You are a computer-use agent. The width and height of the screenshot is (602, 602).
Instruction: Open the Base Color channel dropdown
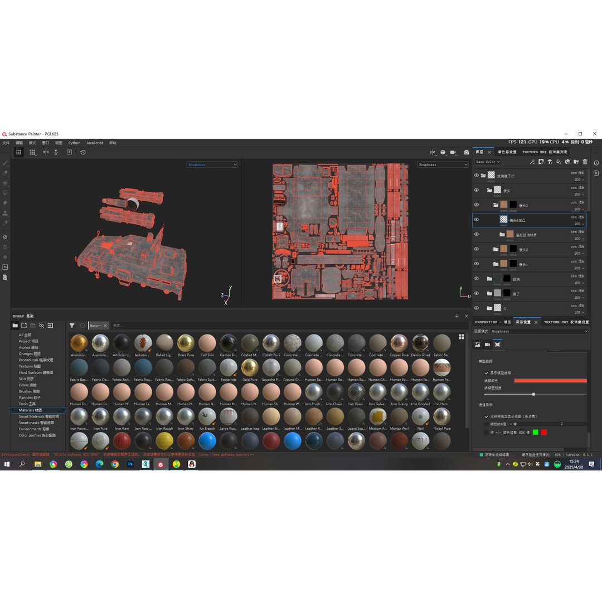[488, 162]
